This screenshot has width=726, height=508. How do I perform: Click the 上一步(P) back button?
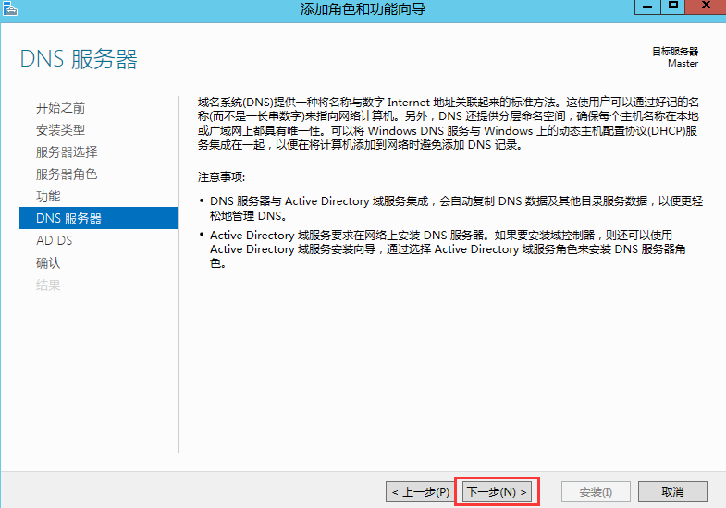point(420,491)
